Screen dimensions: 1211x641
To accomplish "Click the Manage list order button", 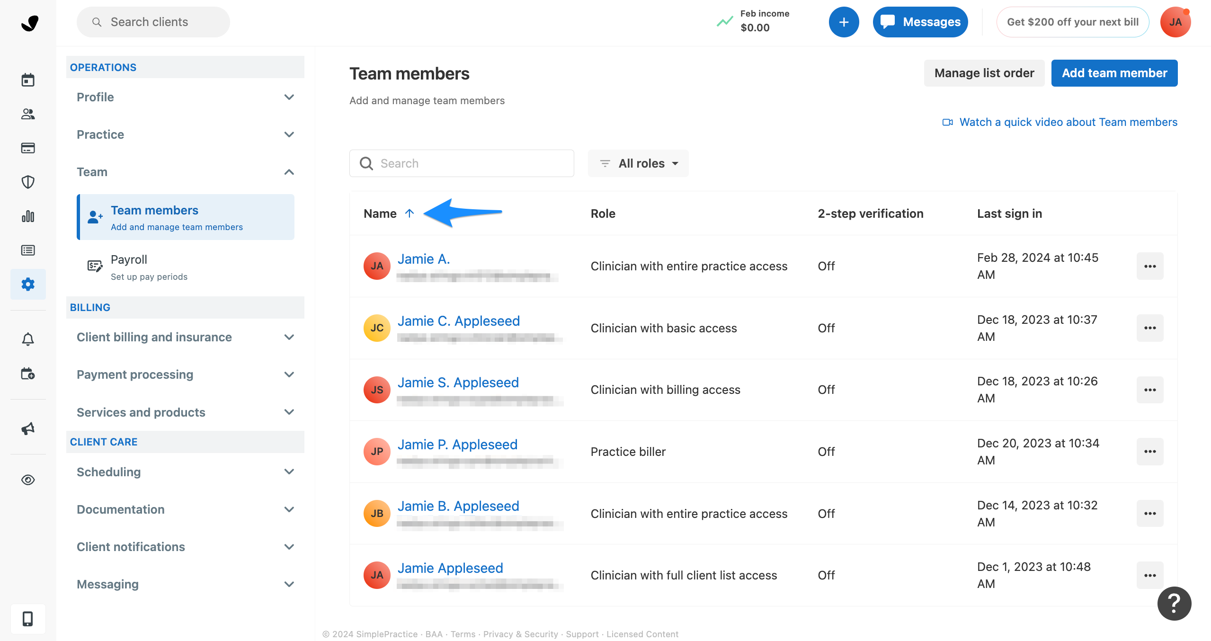I will click(984, 73).
